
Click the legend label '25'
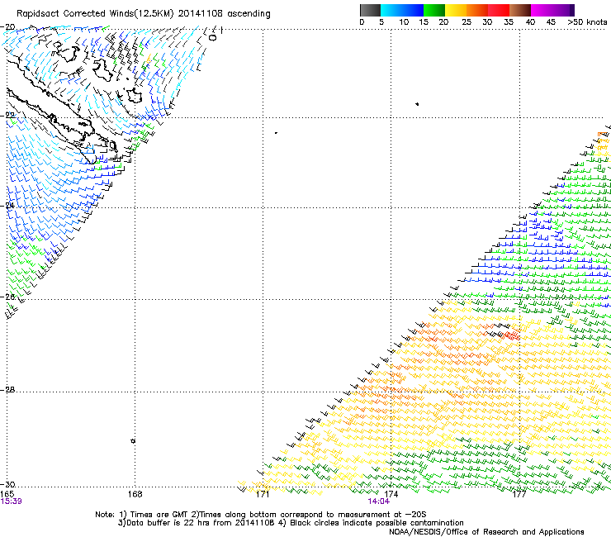(x=467, y=22)
